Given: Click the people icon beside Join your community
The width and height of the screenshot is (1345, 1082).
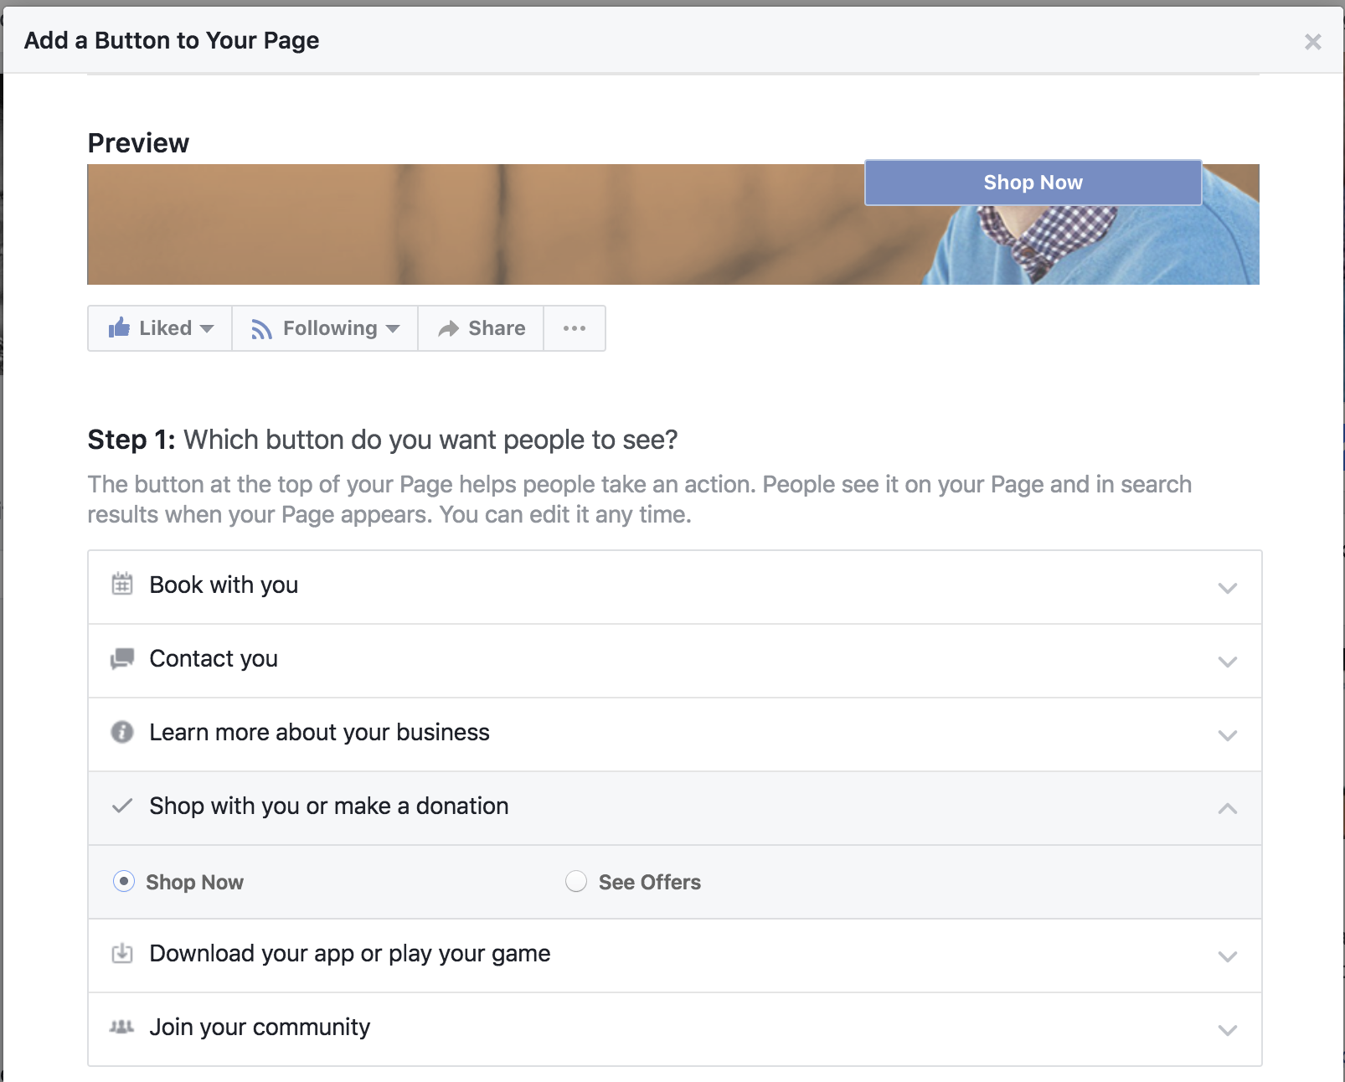Looking at the screenshot, I should click(x=122, y=1027).
